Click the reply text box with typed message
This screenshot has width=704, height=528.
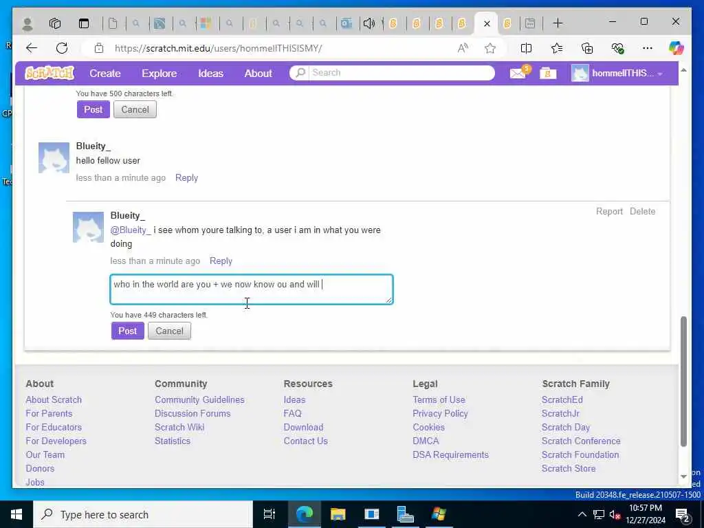point(252,289)
